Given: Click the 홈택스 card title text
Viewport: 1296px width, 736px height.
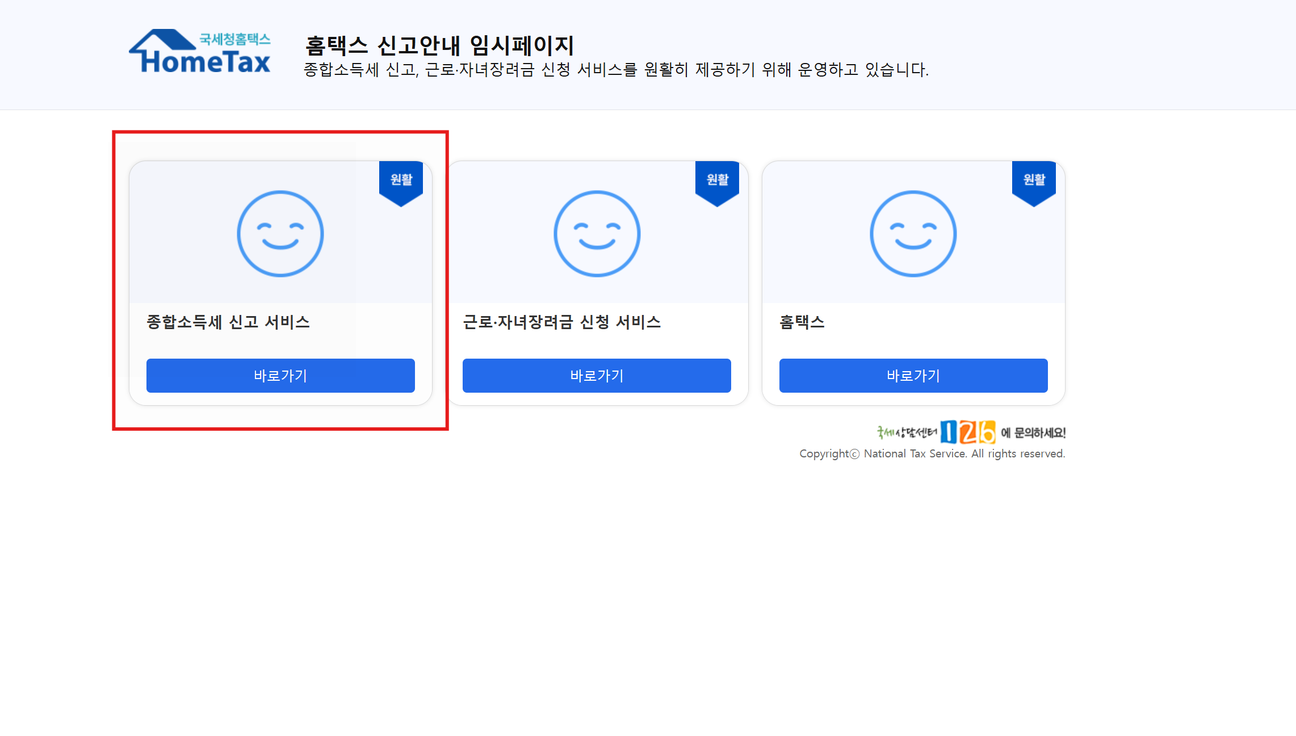Looking at the screenshot, I should (x=802, y=322).
